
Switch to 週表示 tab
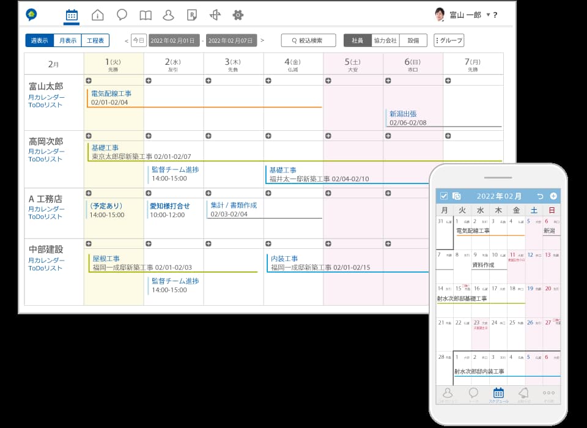point(40,40)
